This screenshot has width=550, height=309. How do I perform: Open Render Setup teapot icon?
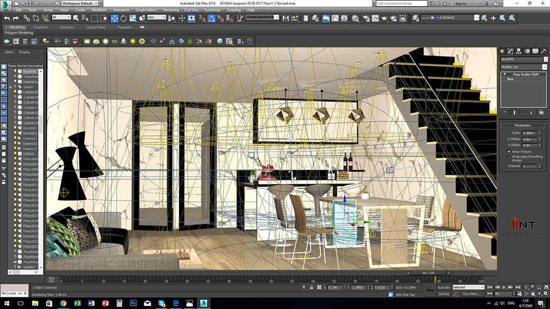tap(366, 18)
